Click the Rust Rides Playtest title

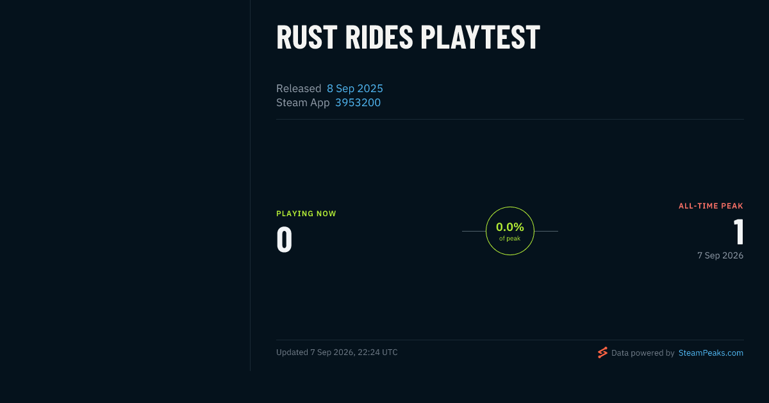click(408, 38)
